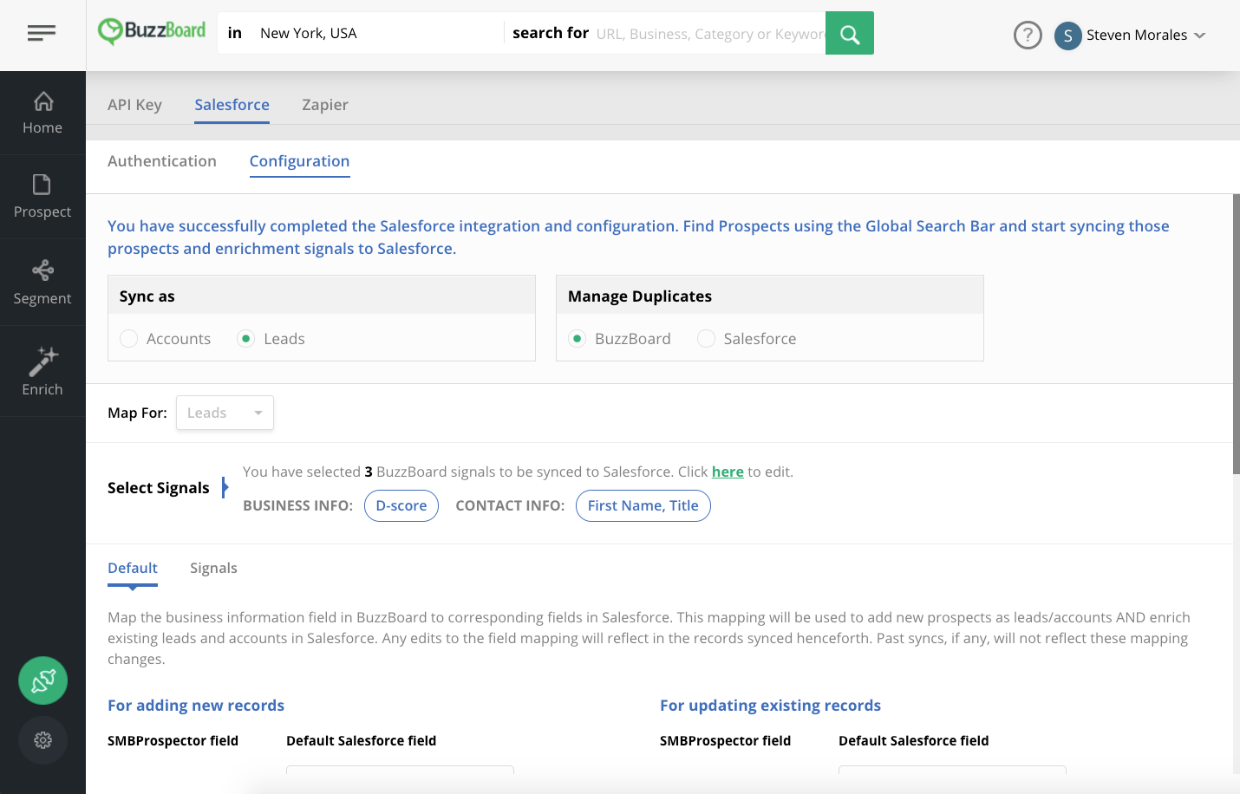Open Prospect in the sidebar
Image resolution: width=1240 pixels, height=794 pixels.
coord(42,197)
